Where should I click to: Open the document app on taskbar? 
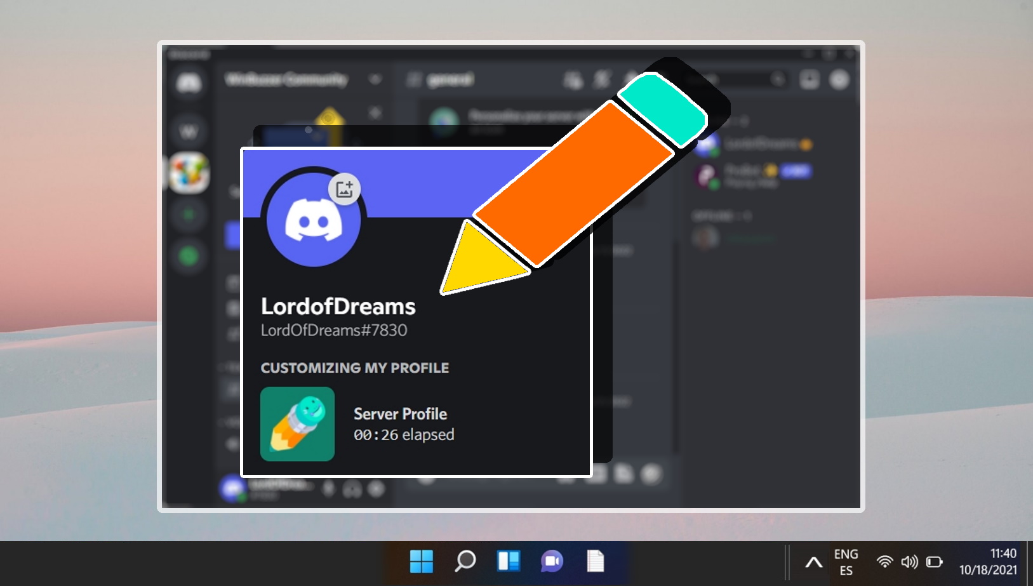(x=596, y=561)
